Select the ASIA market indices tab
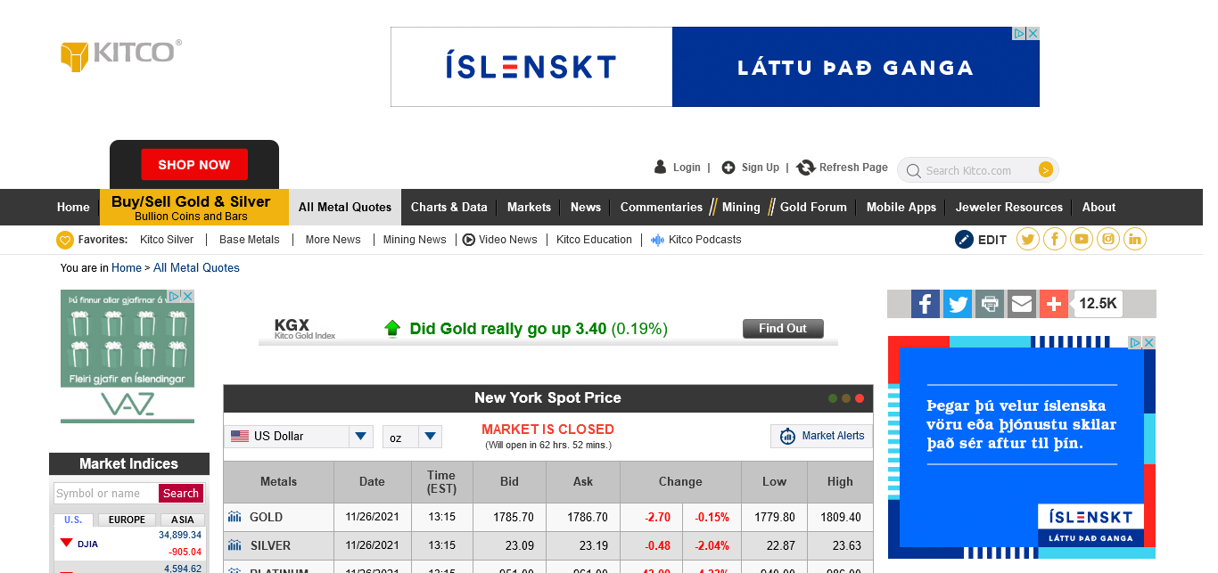 coord(183,520)
